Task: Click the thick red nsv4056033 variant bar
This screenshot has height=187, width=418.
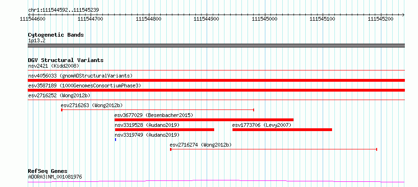Action: 216,80
